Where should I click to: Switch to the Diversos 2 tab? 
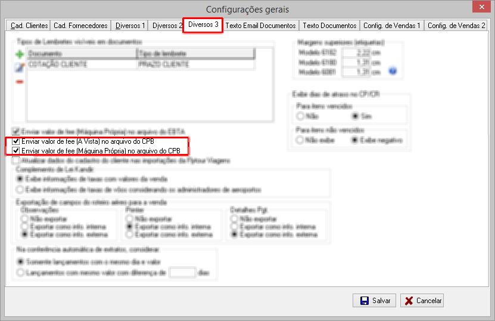click(167, 26)
